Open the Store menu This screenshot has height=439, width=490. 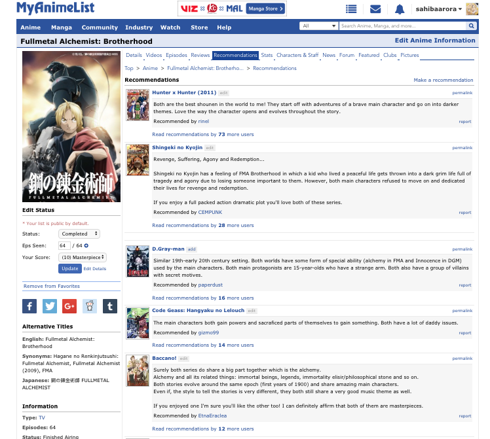point(199,27)
